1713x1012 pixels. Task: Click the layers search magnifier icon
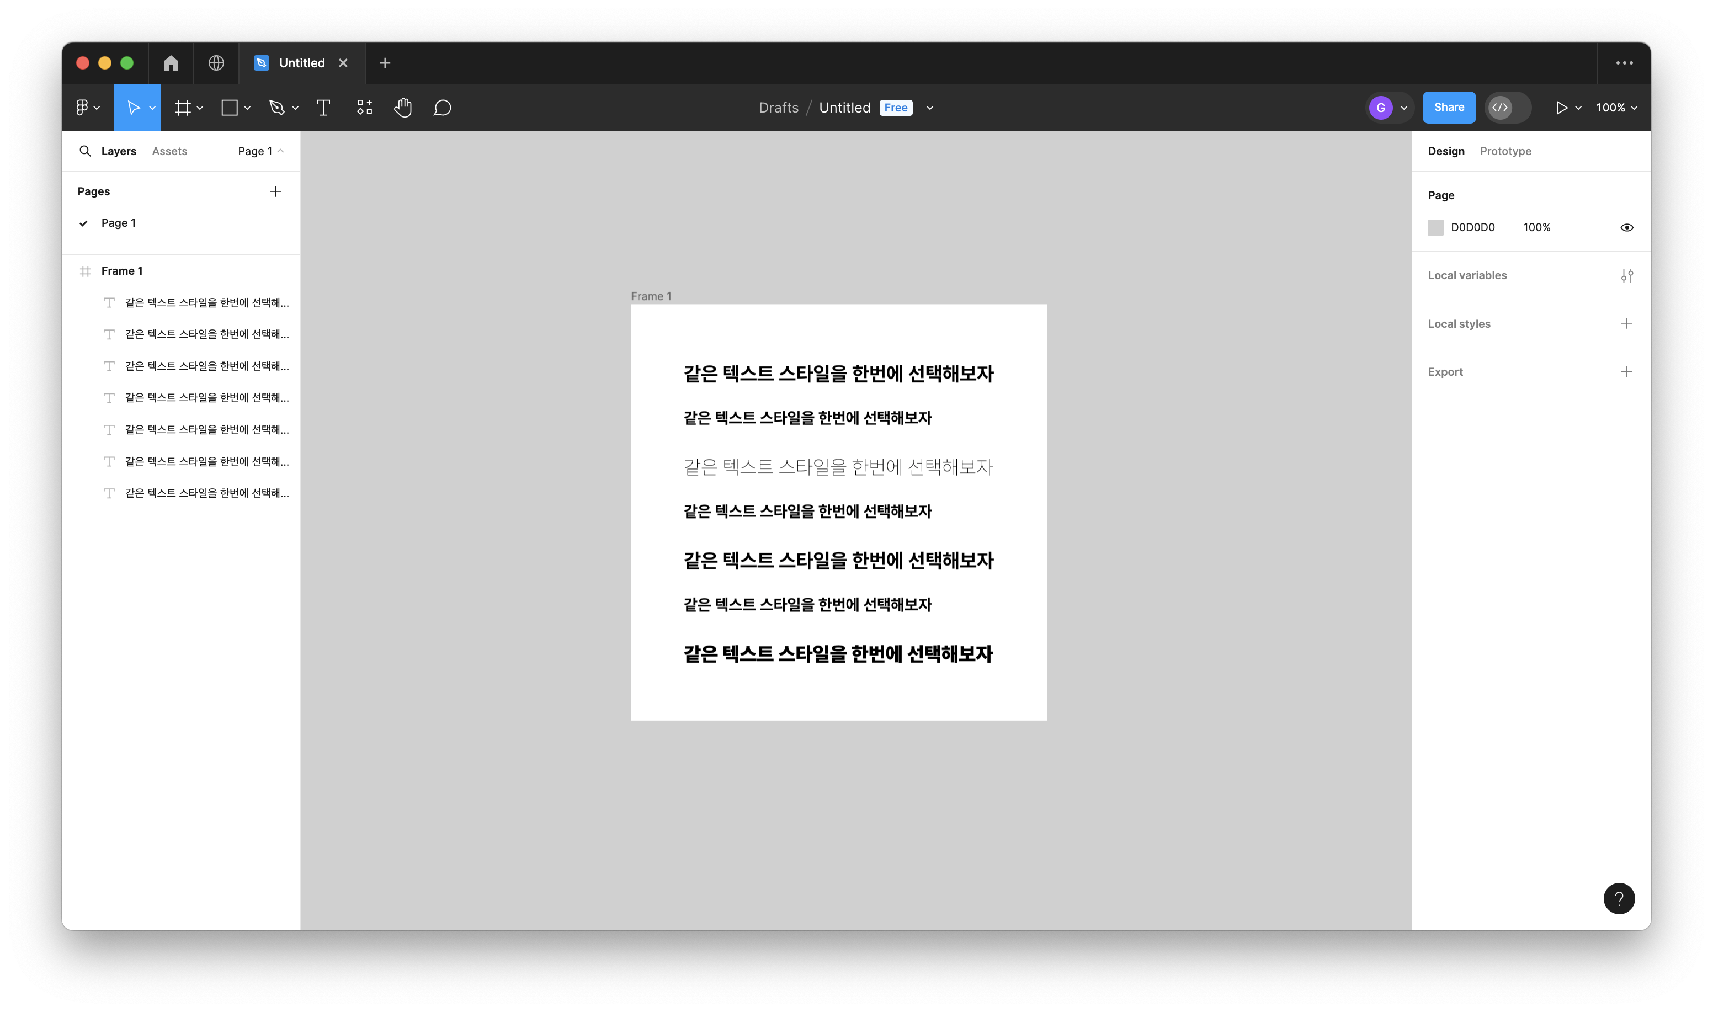[x=85, y=151]
